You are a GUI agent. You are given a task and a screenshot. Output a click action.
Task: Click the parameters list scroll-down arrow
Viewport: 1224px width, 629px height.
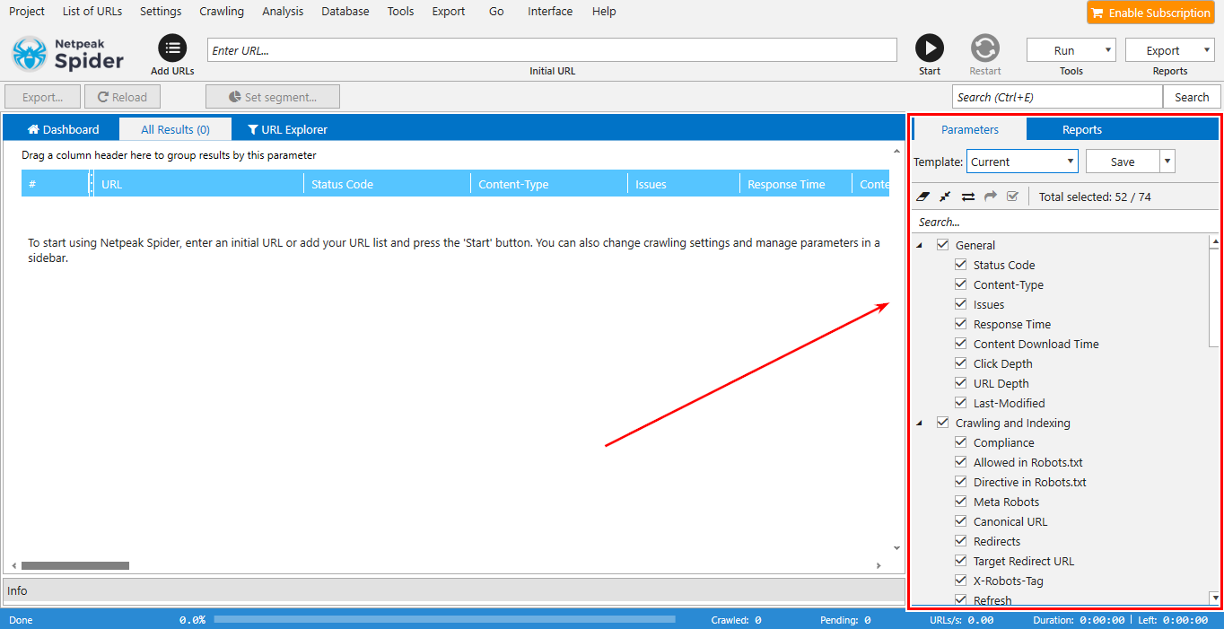click(1214, 597)
